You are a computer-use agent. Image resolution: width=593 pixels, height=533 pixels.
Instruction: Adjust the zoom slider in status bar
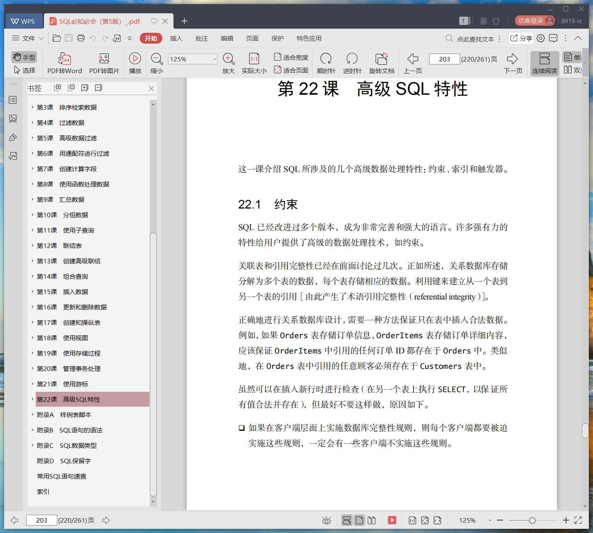(532, 520)
